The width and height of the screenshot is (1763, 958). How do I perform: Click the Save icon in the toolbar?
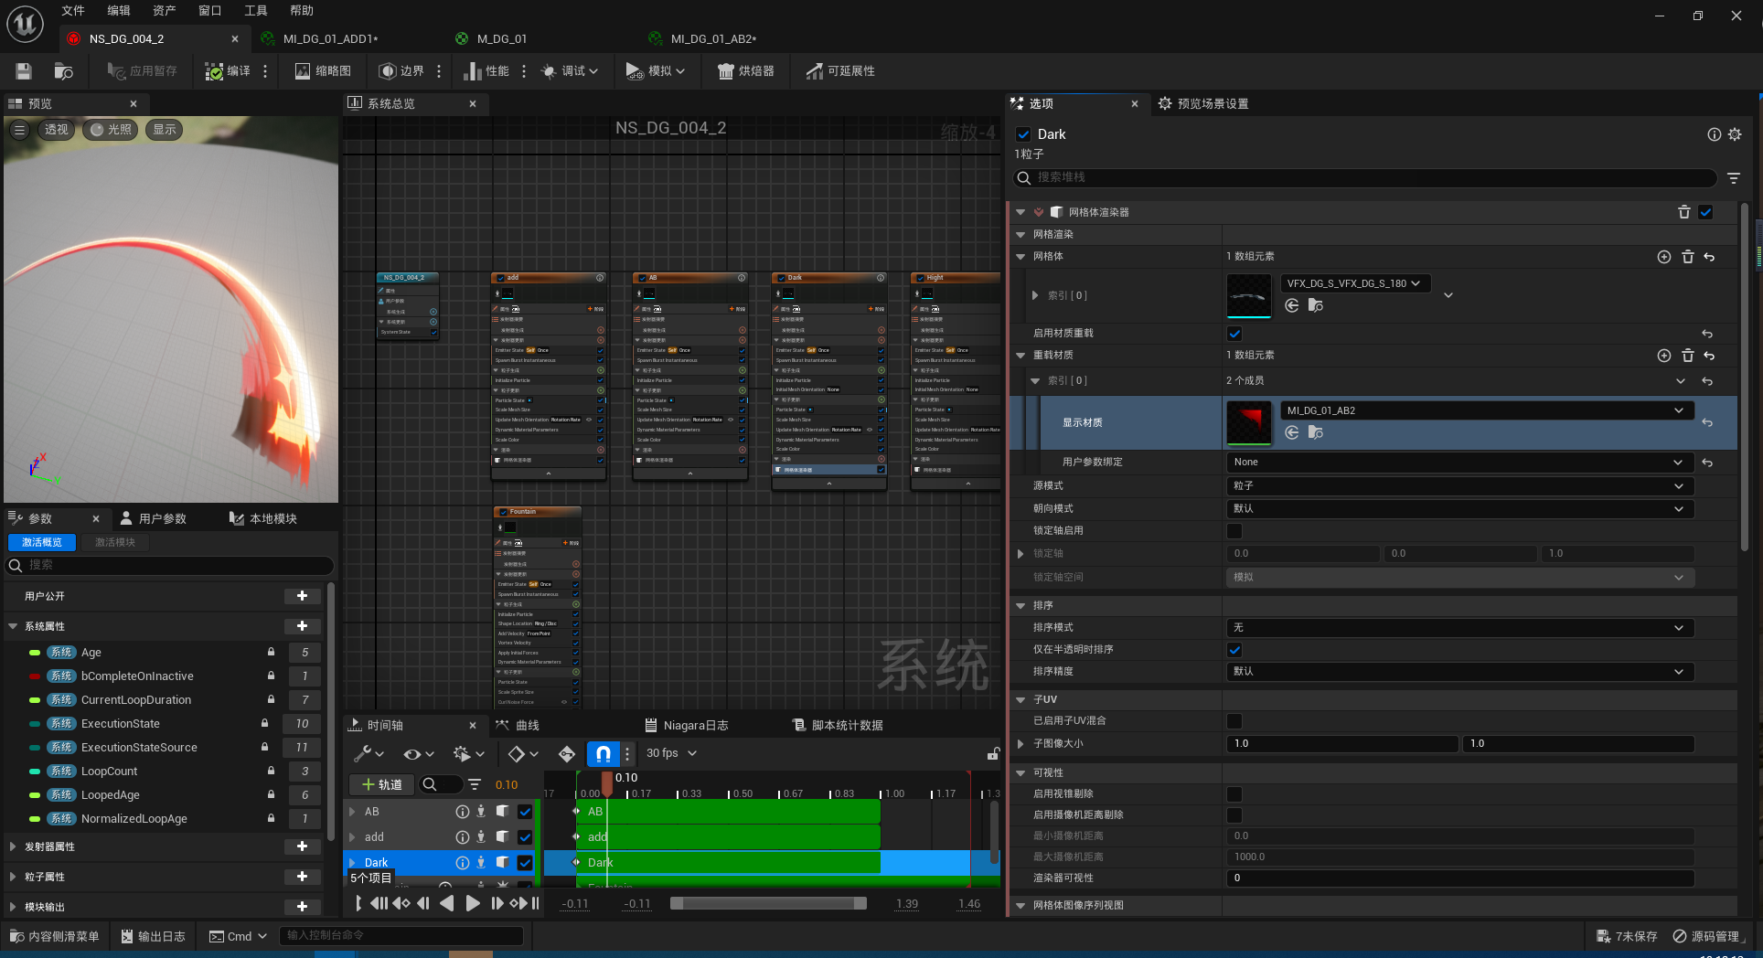coord(24,71)
